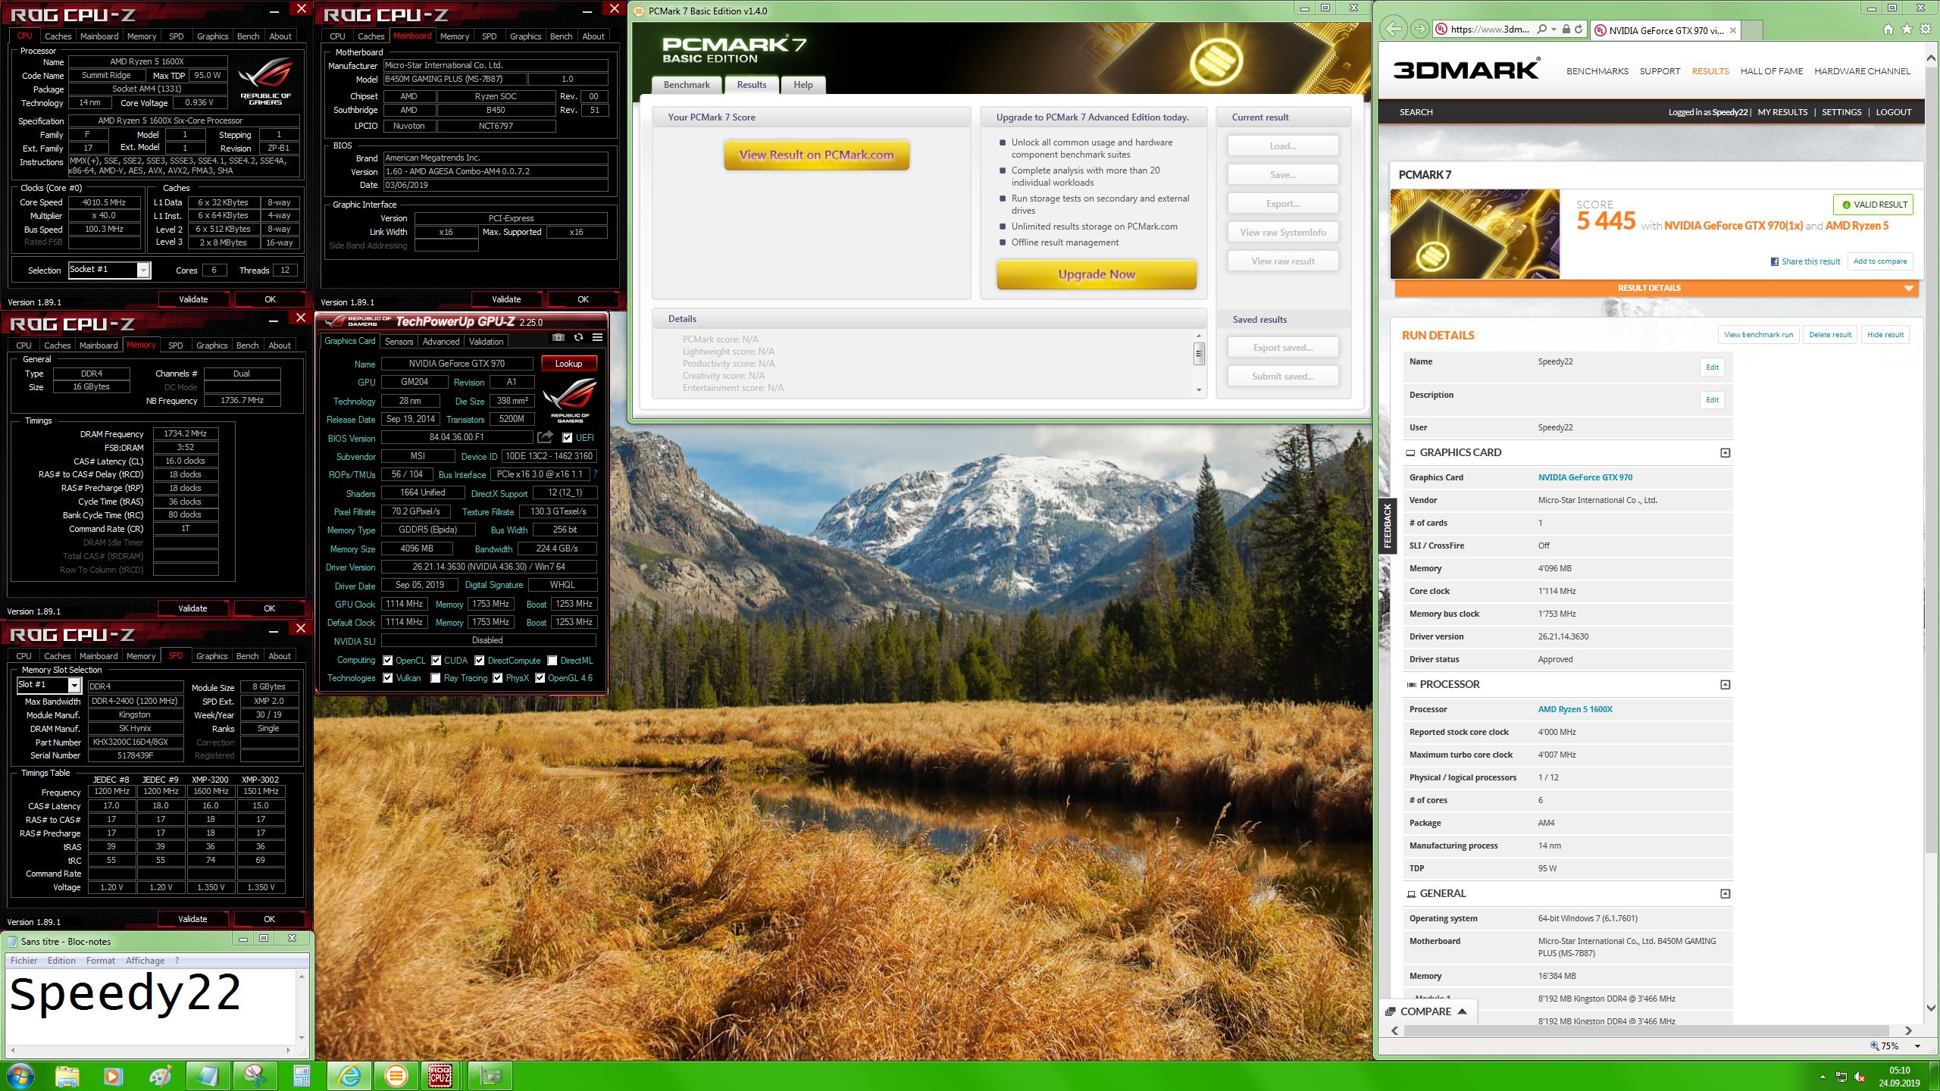The width and height of the screenshot is (1940, 1091).
Task: Open the GPU-Z Sensors tab
Action: tap(399, 342)
